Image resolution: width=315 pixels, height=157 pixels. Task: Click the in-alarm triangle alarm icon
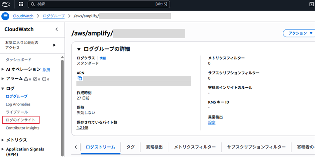(27, 79)
